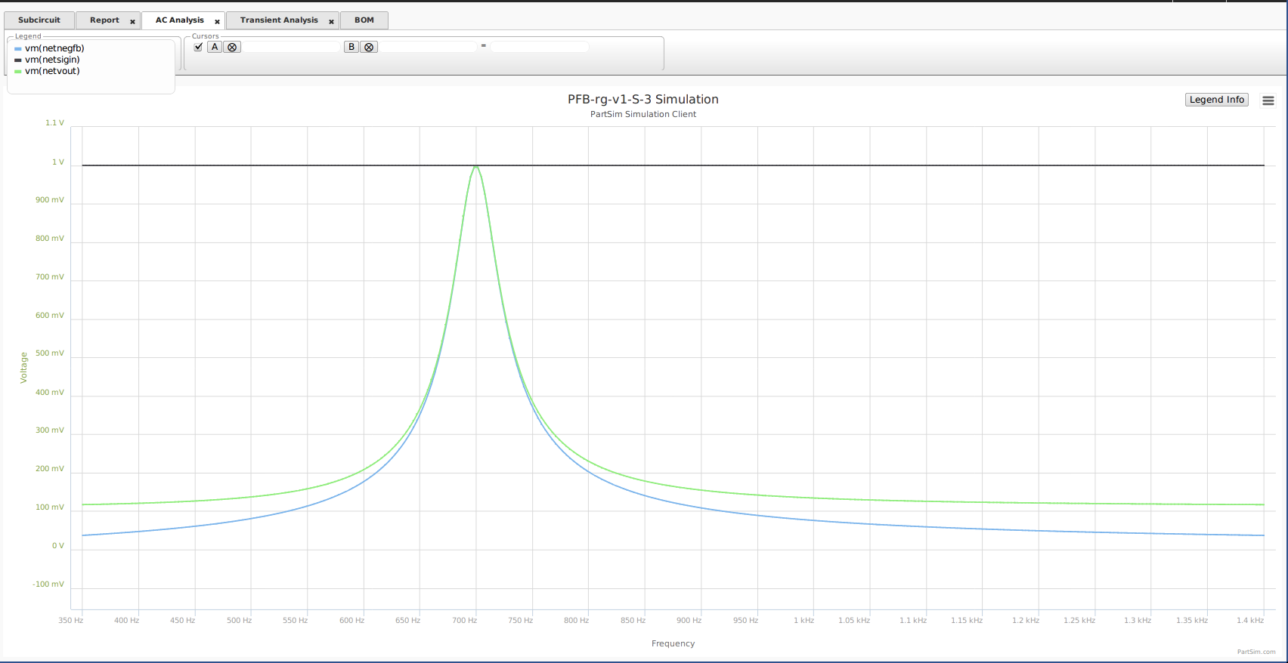The height and width of the screenshot is (663, 1288).
Task: Toggle vm(netnegfb) trace in legend
Action: [54, 48]
